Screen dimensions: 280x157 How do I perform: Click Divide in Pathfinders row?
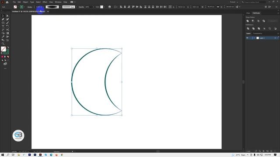248,28
